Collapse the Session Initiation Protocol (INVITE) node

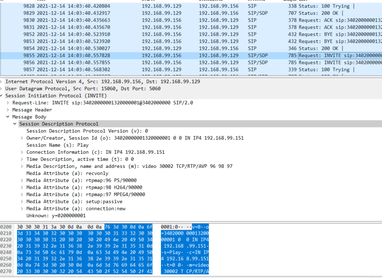[x=2, y=96]
